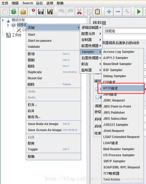Expand the 断言 submenu
The image size is (146, 184).
coord(91,64)
